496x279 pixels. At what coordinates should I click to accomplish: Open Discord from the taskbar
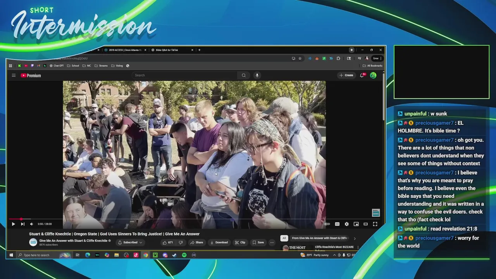(x=165, y=255)
